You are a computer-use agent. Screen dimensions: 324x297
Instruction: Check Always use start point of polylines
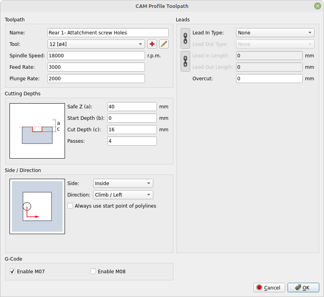coord(71,206)
